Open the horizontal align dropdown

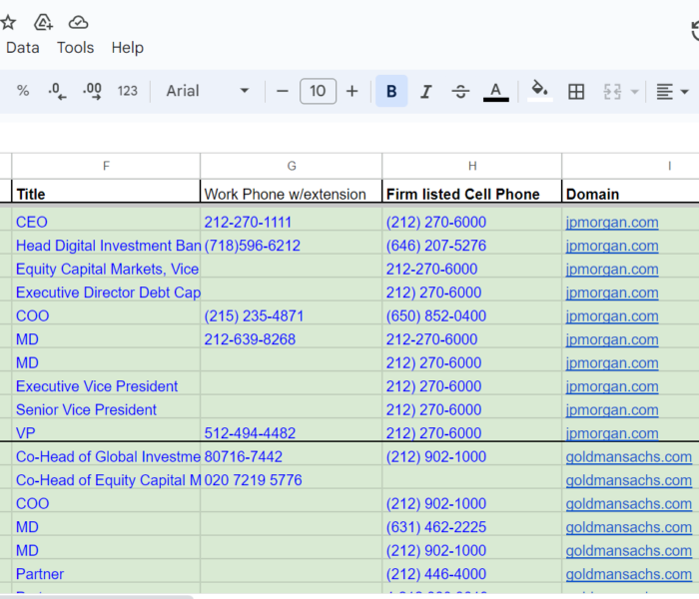(672, 92)
